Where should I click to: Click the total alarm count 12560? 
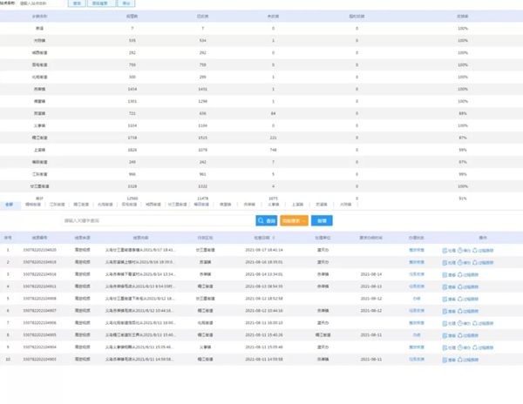click(x=132, y=199)
